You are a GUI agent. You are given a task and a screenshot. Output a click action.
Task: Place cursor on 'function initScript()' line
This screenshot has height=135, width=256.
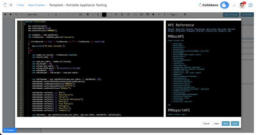(x=35, y=22)
